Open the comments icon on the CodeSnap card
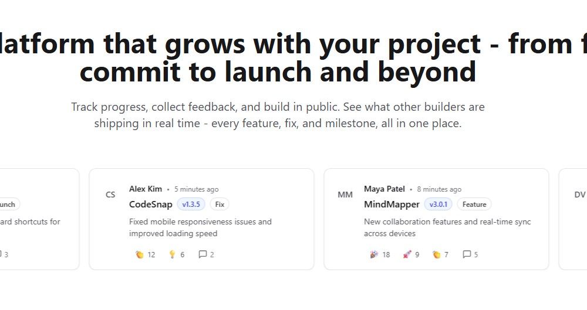The width and height of the screenshot is (587, 310). click(203, 254)
